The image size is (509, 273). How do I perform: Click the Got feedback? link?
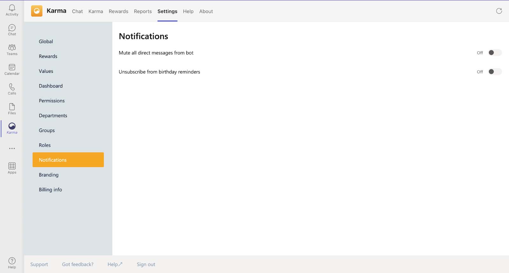pos(78,264)
